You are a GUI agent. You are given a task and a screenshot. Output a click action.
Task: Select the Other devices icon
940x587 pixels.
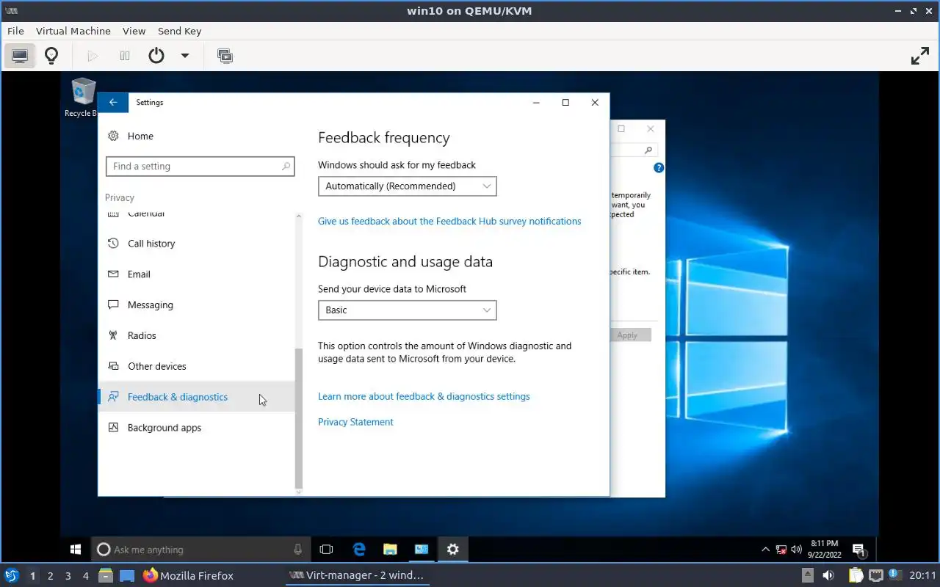113,366
